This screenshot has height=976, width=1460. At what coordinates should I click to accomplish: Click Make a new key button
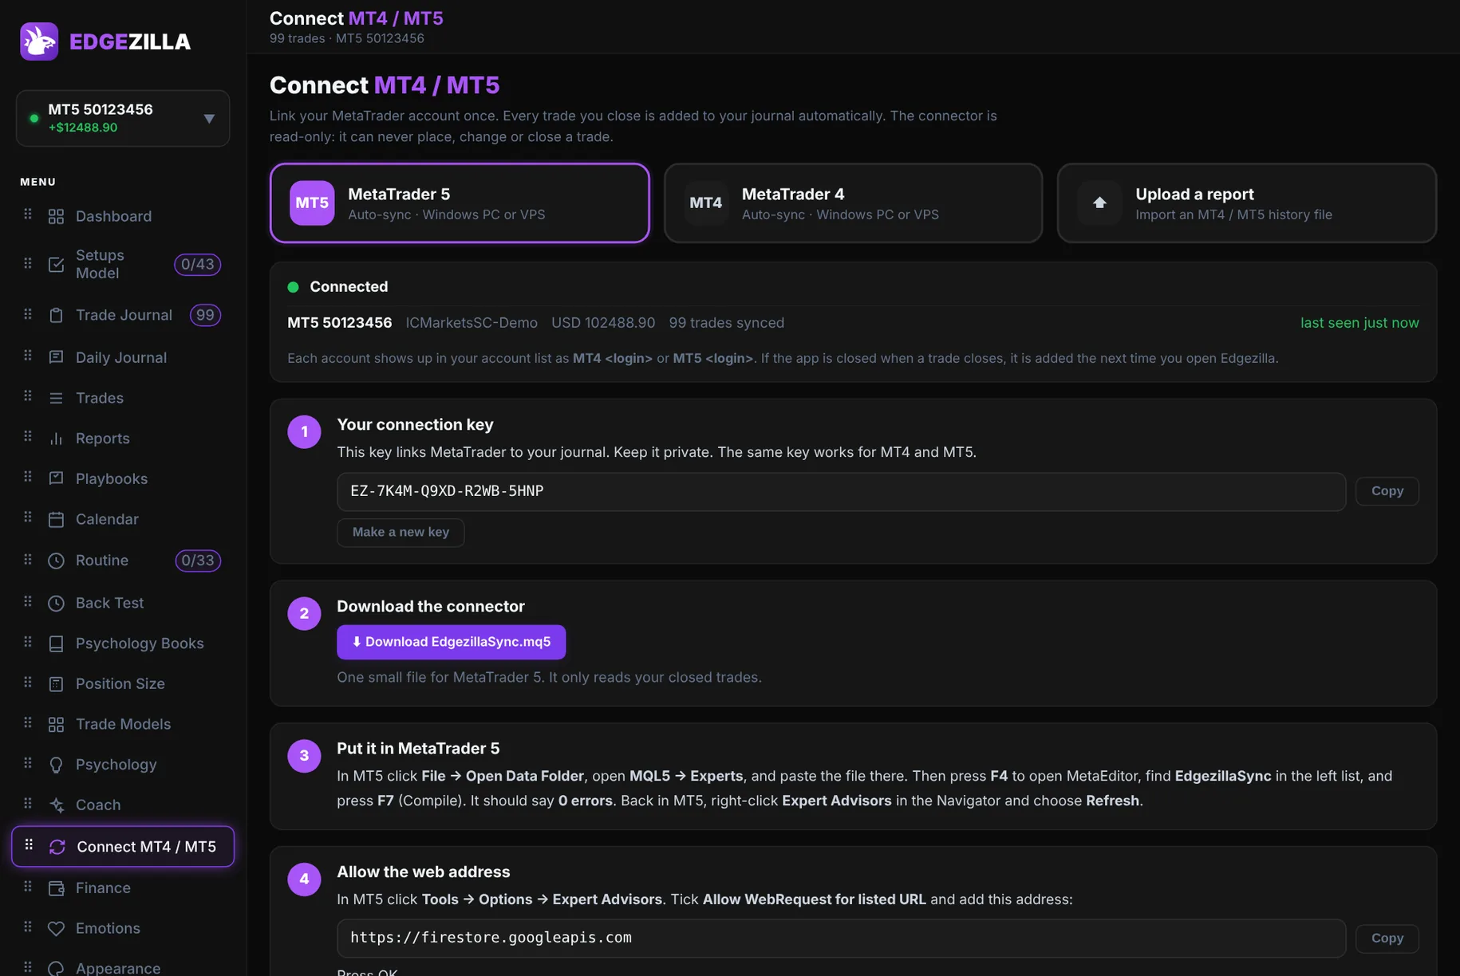click(x=401, y=532)
